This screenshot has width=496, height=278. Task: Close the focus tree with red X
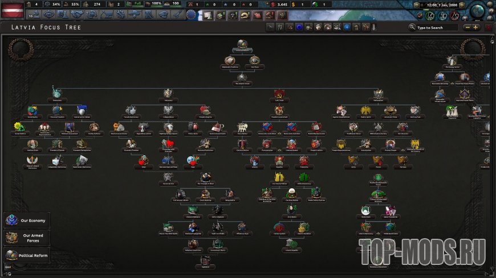tap(489, 27)
